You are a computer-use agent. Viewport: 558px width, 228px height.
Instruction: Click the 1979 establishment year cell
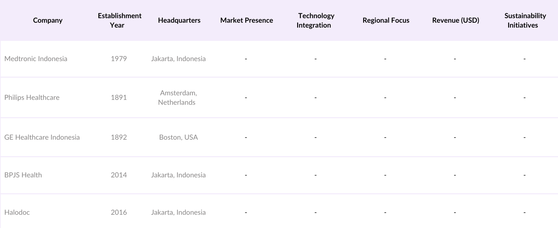tap(119, 59)
